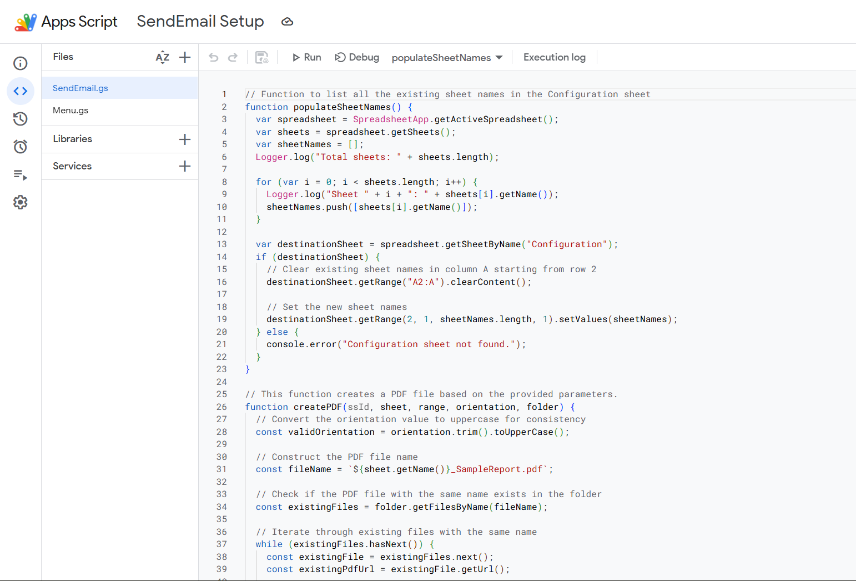The width and height of the screenshot is (856, 581).
Task: Click line number 13 in the gutter
Action: tap(221, 244)
